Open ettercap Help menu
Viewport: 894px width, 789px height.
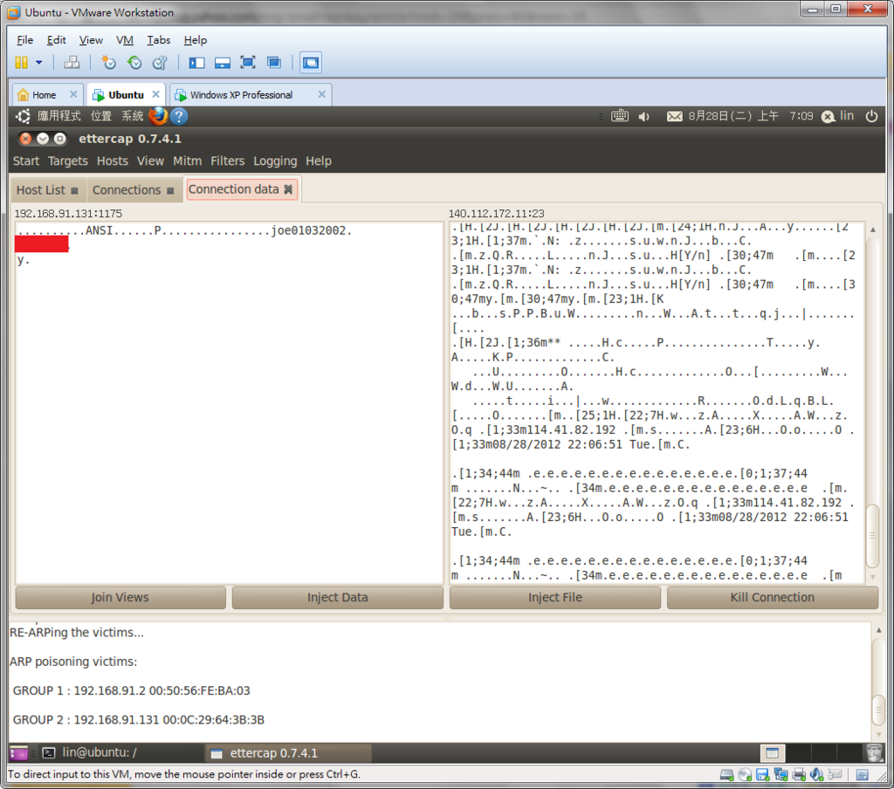tap(318, 161)
